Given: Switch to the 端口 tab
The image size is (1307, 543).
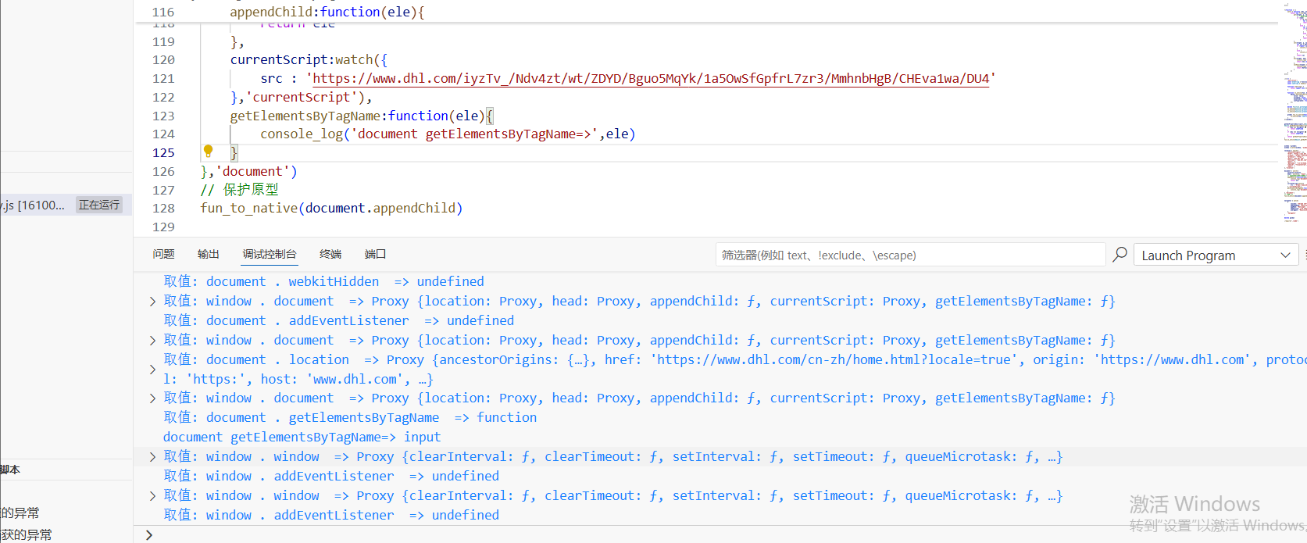Looking at the screenshot, I should click(375, 255).
